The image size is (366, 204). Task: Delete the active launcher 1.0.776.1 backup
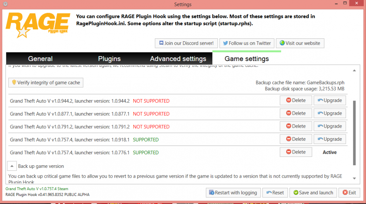[x=296, y=152]
